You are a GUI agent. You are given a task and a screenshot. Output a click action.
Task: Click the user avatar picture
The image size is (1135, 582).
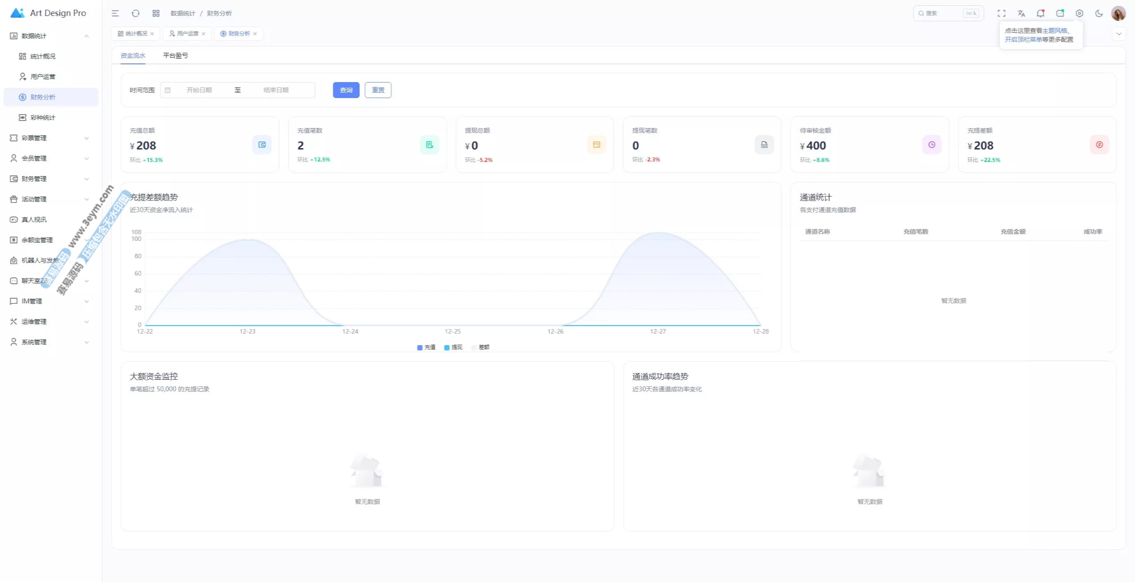pos(1118,13)
